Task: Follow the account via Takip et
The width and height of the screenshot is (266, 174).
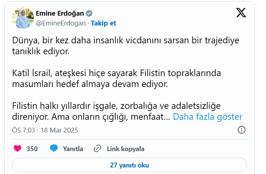Action: (x=103, y=23)
